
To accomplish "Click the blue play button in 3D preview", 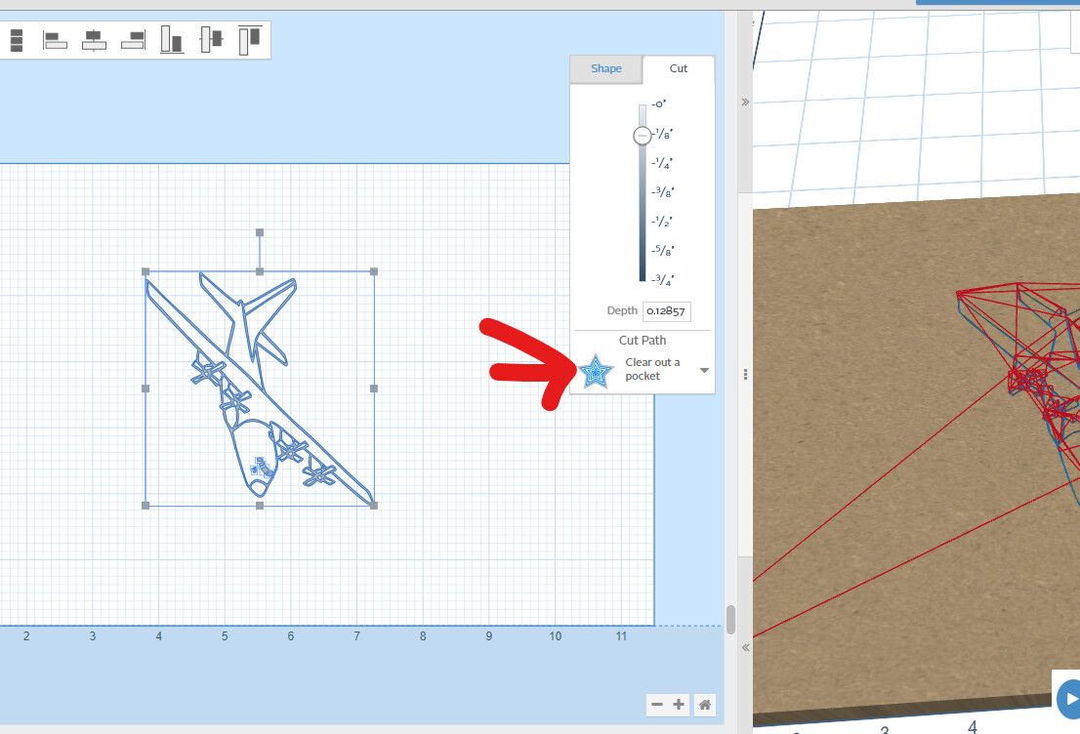I will click(x=1069, y=698).
